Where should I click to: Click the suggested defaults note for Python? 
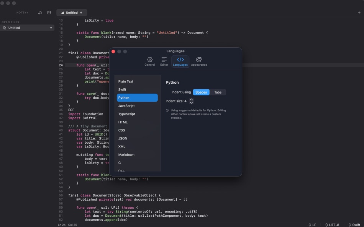pyautogui.click(x=198, y=114)
